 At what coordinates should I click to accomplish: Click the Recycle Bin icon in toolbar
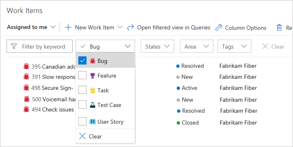pos(279,27)
